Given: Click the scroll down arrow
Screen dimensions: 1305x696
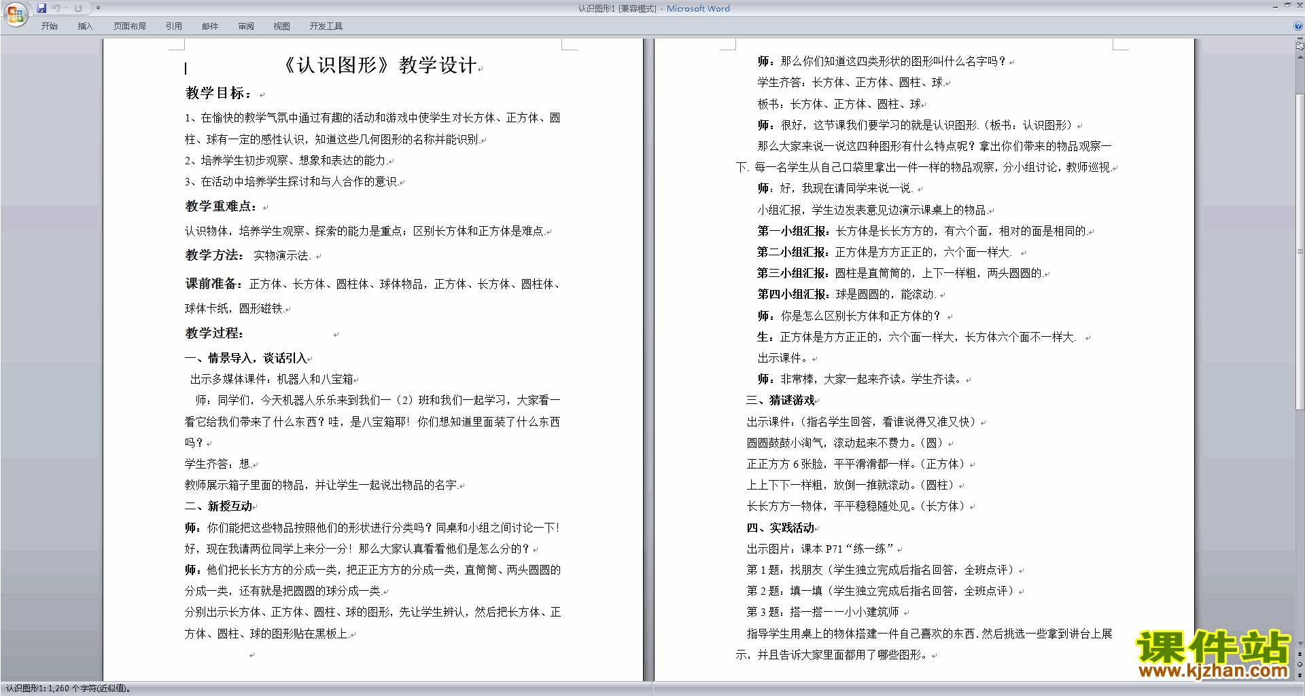Looking at the screenshot, I should [x=1300, y=643].
